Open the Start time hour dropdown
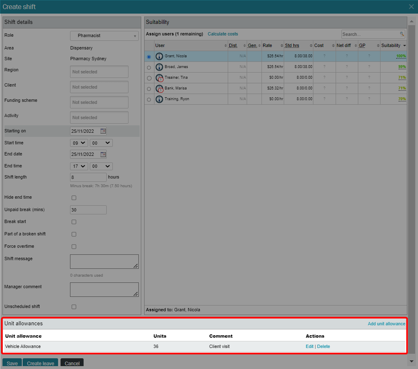418x369 pixels. (x=79, y=143)
